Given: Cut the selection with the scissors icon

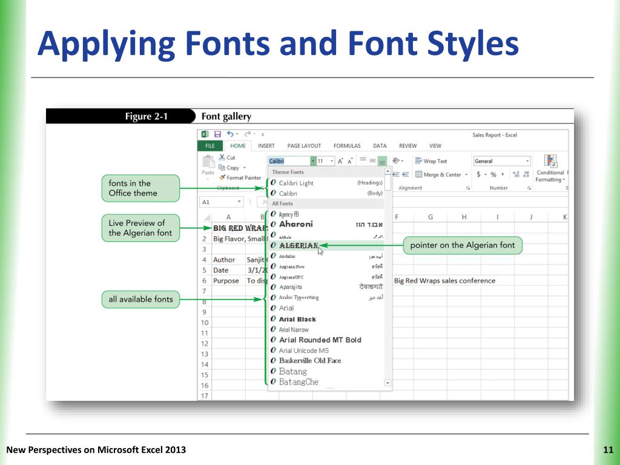Looking at the screenshot, I should [x=222, y=157].
